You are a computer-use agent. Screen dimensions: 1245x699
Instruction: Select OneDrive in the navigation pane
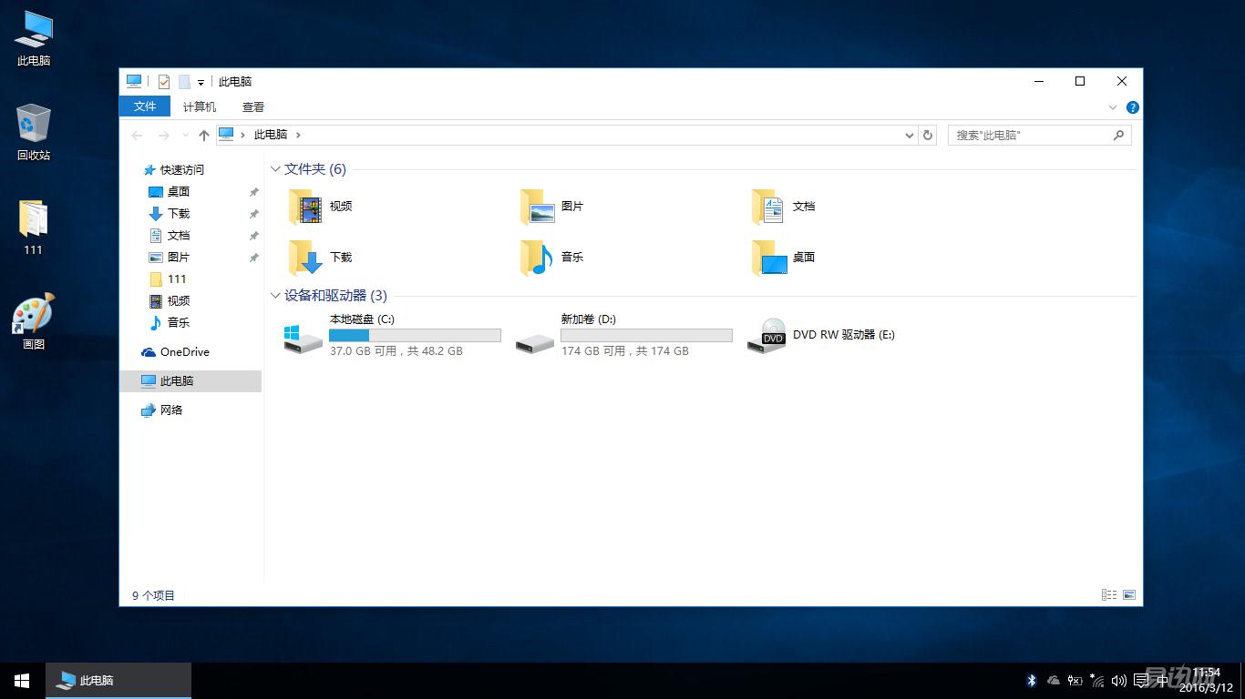pyautogui.click(x=184, y=352)
